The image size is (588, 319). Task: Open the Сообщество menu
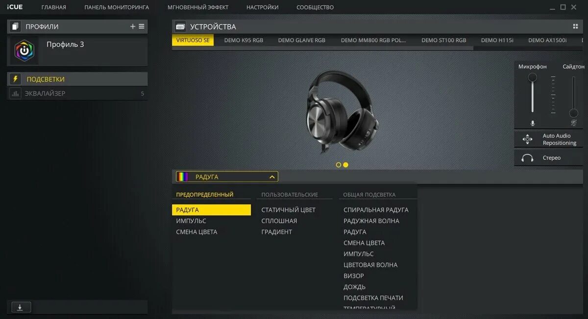pos(315,7)
